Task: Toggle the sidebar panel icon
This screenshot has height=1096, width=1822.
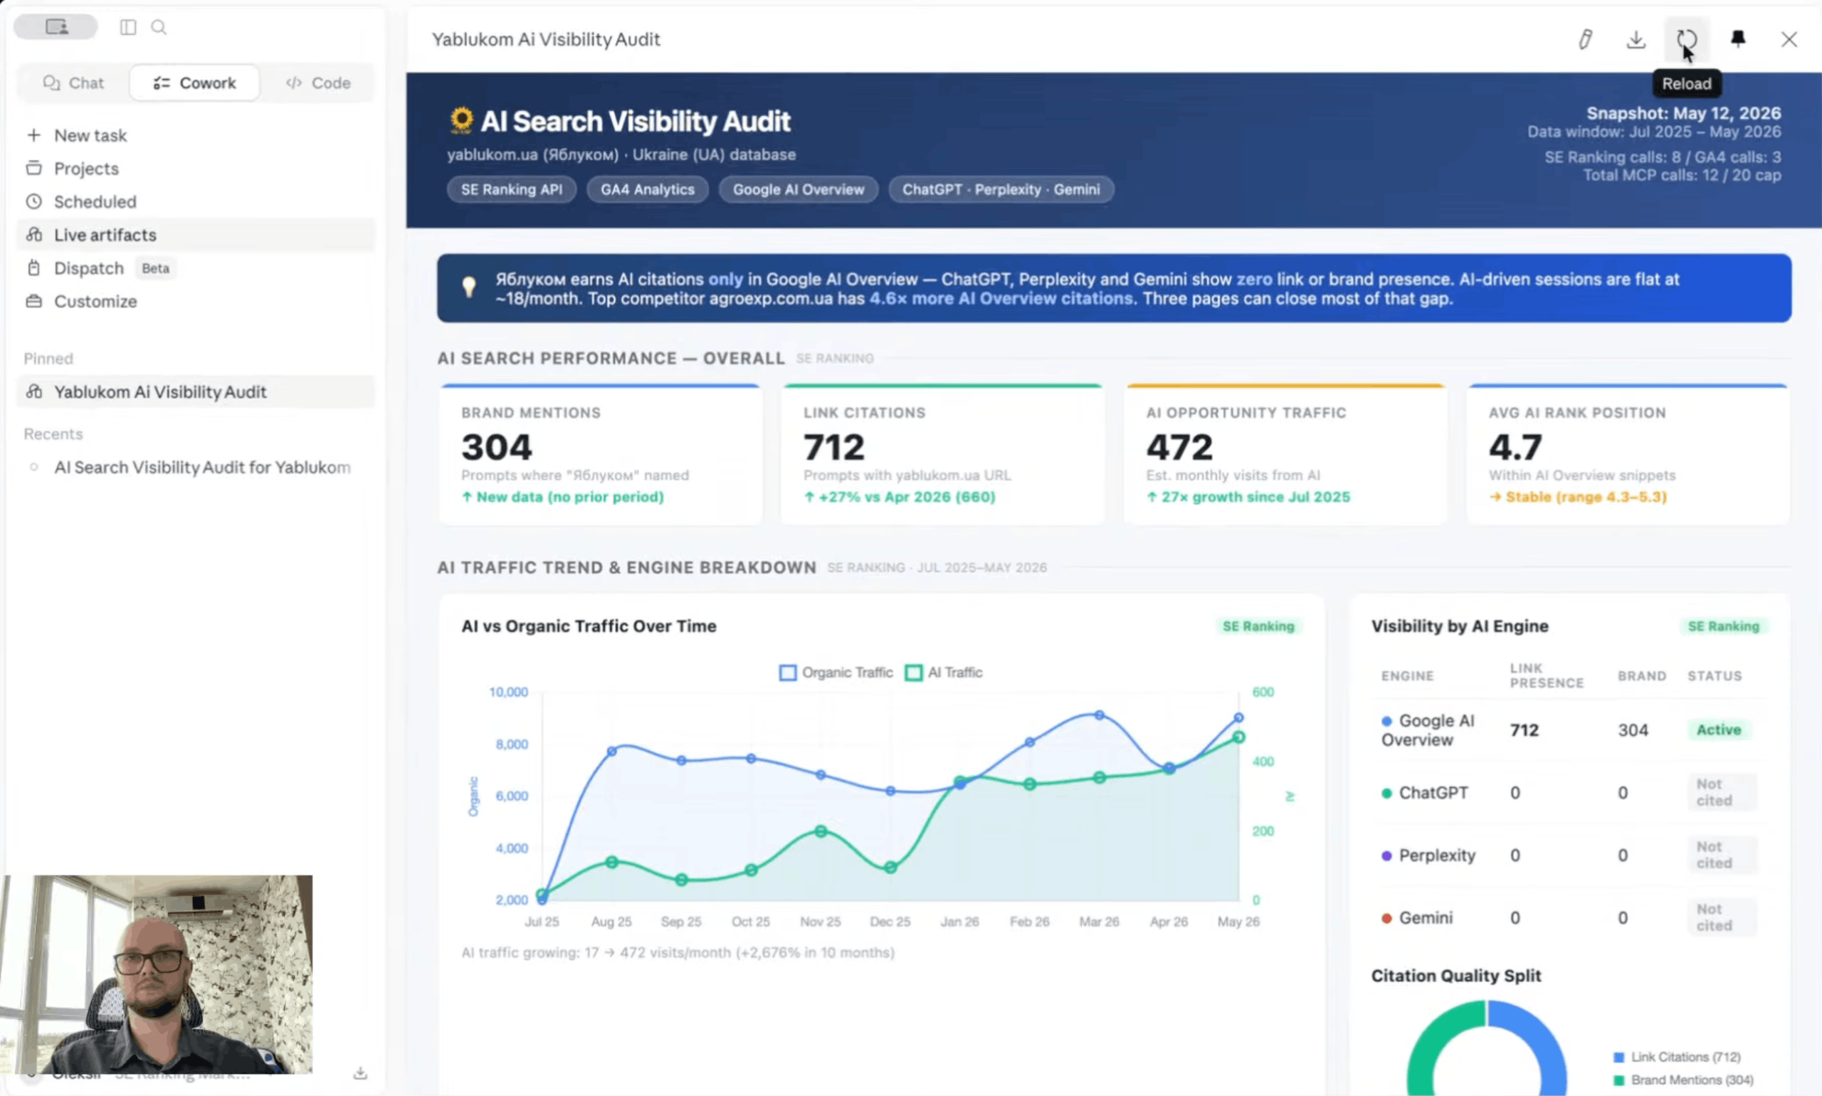Action: (128, 27)
